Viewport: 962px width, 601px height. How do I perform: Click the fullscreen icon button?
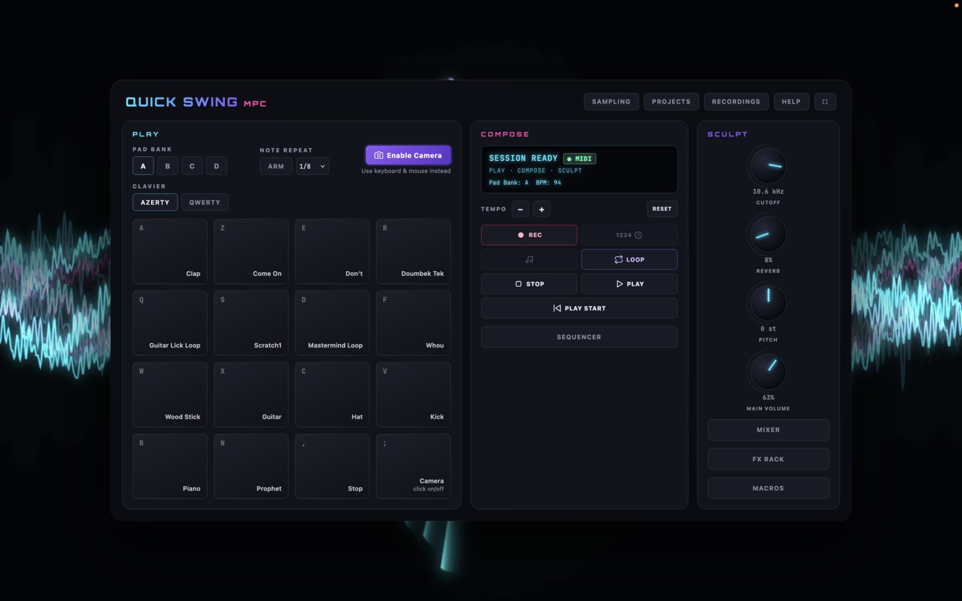[x=825, y=102]
